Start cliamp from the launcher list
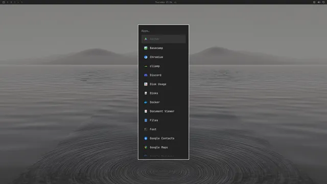327x184 pixels. click(x=163, y=66)
